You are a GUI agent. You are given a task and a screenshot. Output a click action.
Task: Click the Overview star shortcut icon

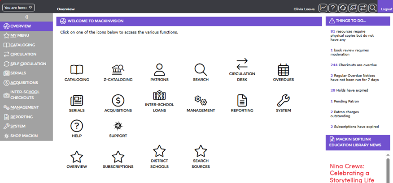click(x=77, y=157)
